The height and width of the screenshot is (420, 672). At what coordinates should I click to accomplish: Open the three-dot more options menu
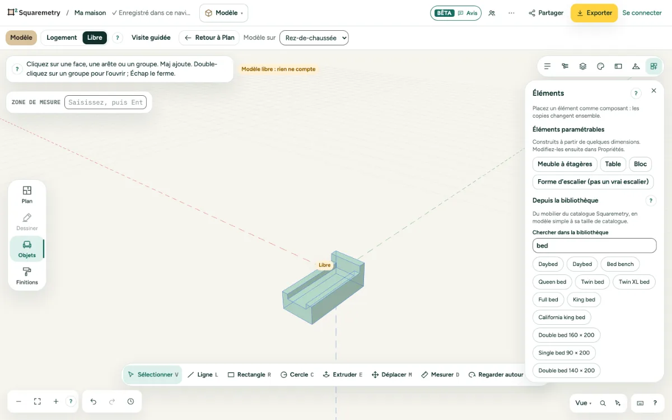511,13
